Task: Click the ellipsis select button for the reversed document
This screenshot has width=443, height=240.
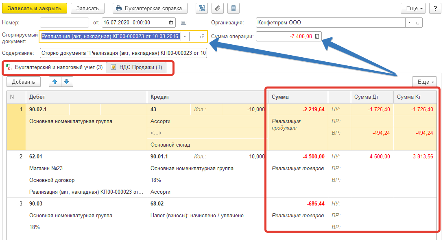Action: (194, 37)
